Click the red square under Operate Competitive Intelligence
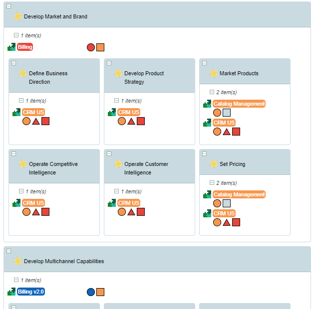The image size is (314, 309). click(x=45, y=212)
